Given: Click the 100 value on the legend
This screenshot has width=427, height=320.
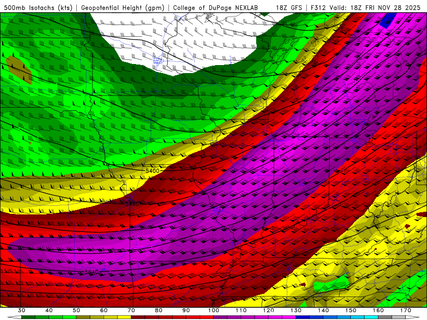Looking at the screenshot, I should coord(213,310).
